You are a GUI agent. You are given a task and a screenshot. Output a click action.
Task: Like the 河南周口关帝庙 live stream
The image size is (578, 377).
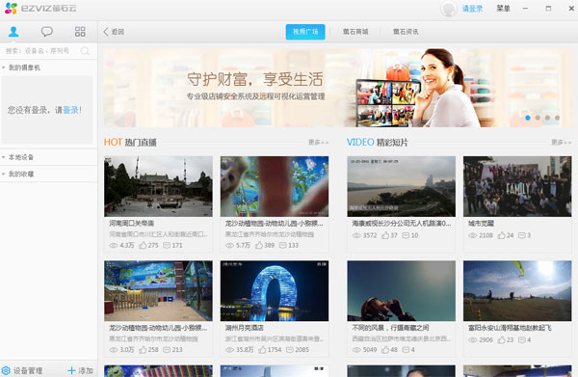click(x=143, y=245)
